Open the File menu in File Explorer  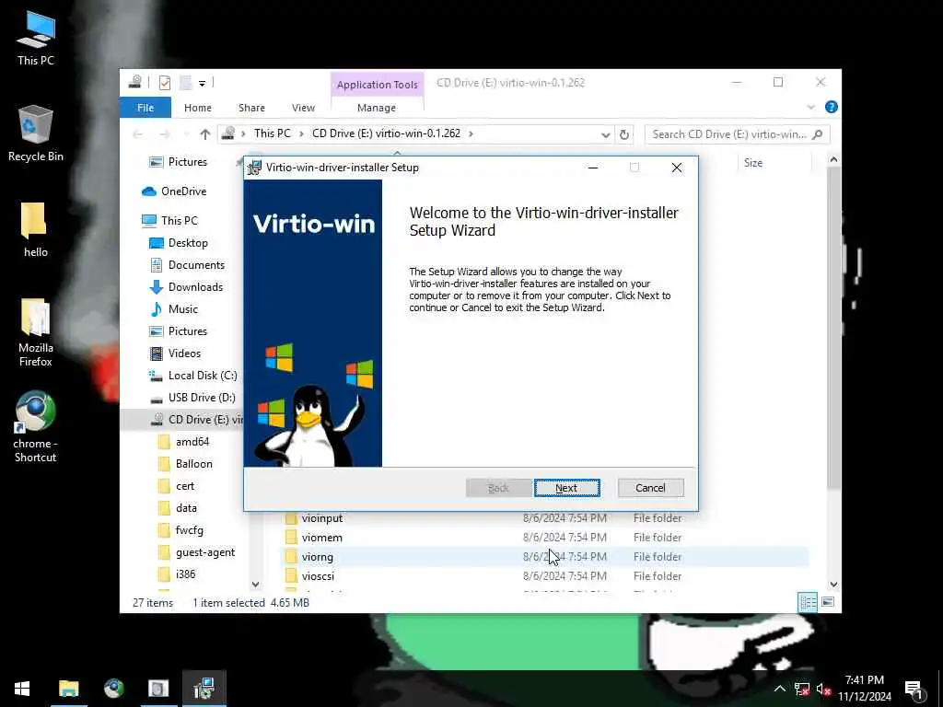click(146, 108)
